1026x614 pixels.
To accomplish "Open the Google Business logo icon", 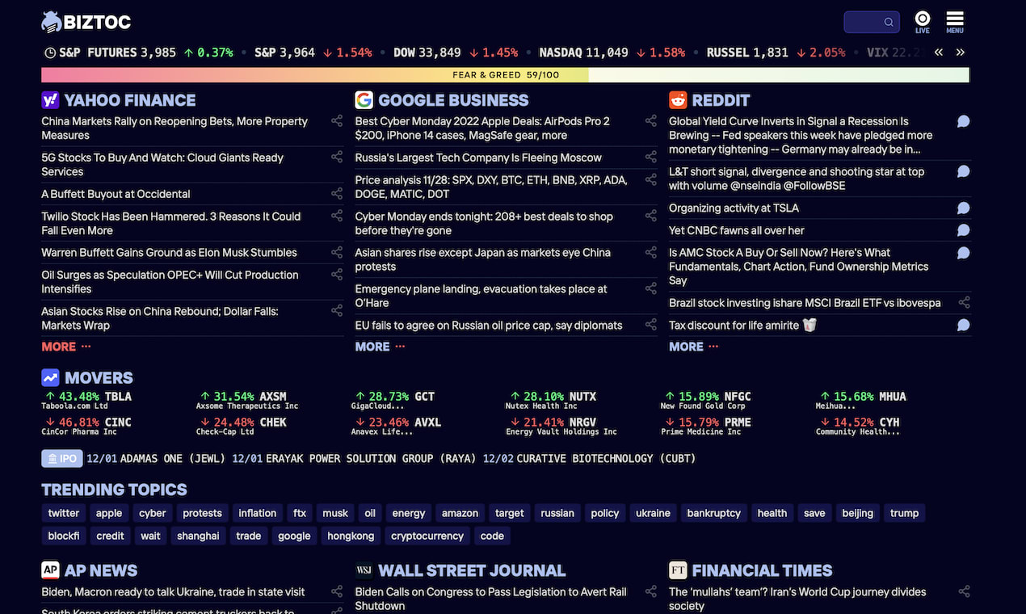I will 364,100.
